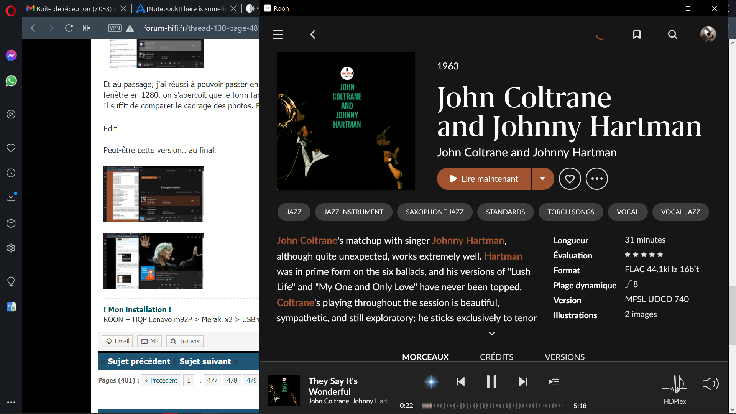Open John Coltrane link in review text

(x=307, y=240)
